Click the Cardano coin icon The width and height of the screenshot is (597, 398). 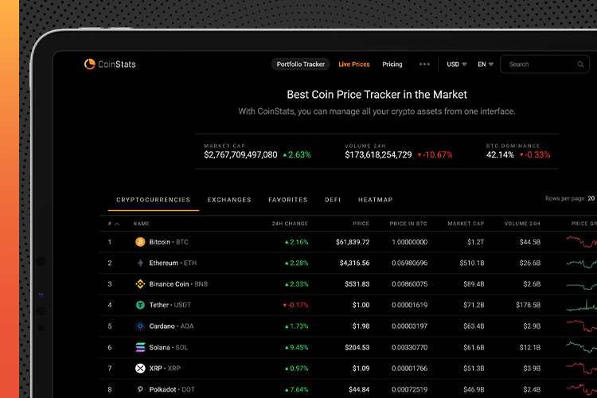tap(140, 326)
